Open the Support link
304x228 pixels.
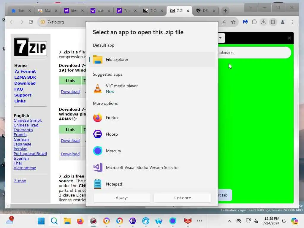(23, 95)
